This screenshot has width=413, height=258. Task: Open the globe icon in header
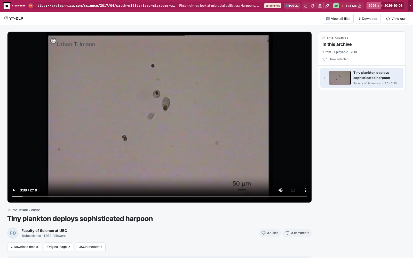[313, 6]
